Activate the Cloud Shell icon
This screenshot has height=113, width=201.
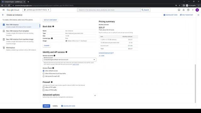[x=179, y=10]
